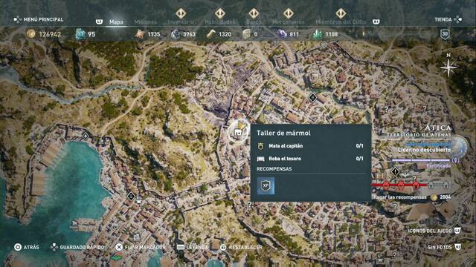Click the Territorio de Atenas label
Screen dimensions: 476x267
pos(419,135)
